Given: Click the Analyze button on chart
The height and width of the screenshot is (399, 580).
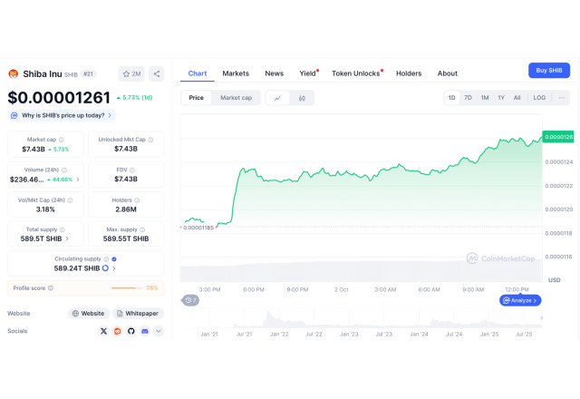Looking at the screenshot, I should [520, 300].
